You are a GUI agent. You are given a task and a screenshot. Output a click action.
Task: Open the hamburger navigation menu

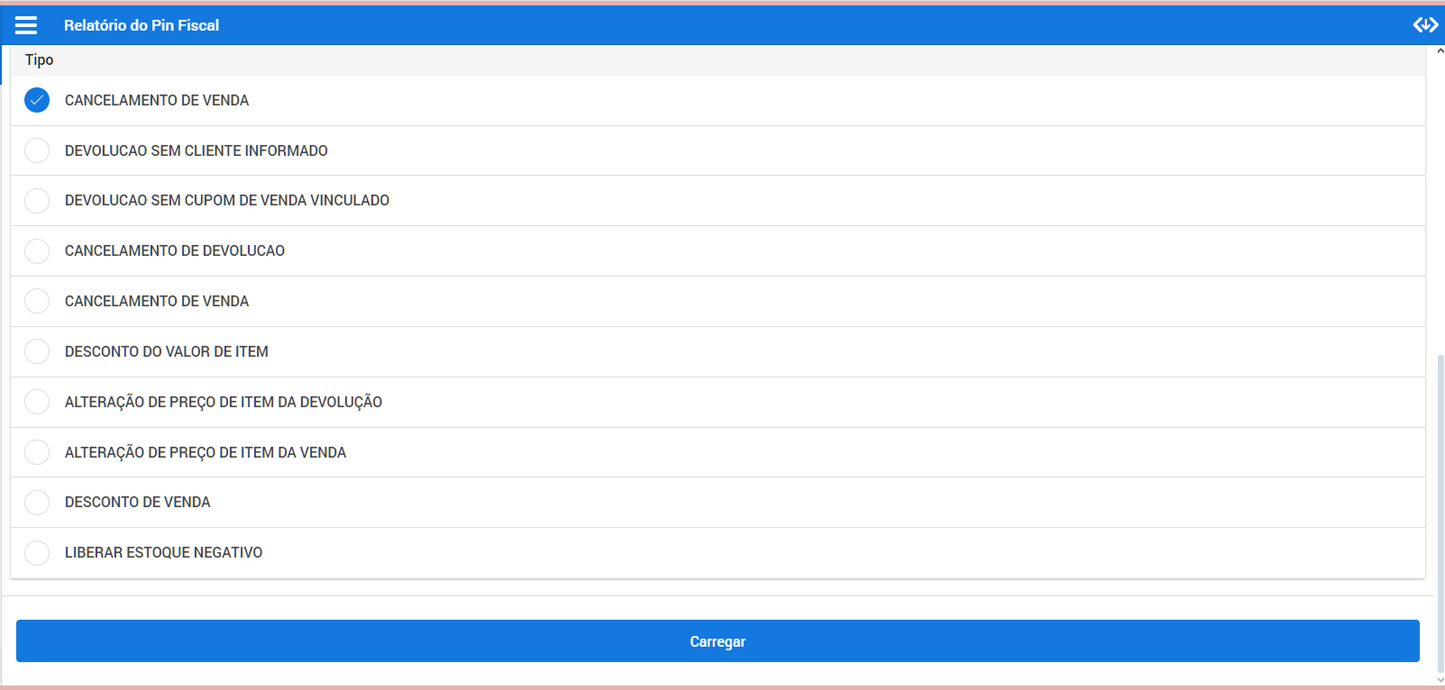coord(26,25)
